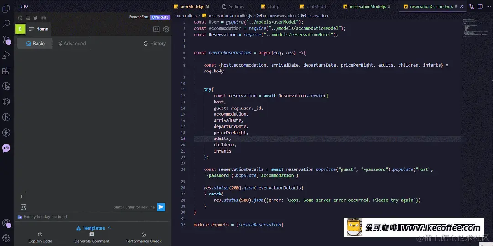Switch to the userModel.js tab
The image size is (493, 246).
(192, 6)
